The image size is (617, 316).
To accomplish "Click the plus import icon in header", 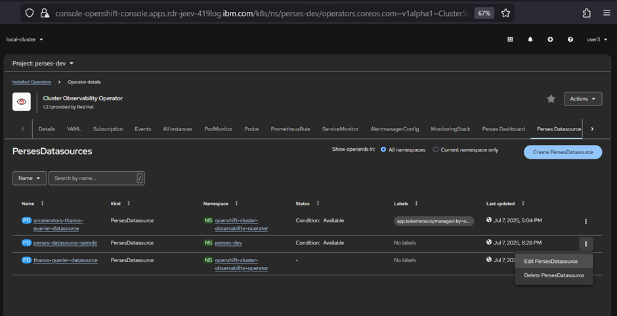I will 550,39.
